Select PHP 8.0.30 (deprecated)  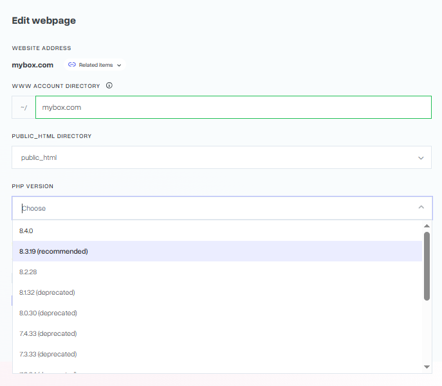217,313
